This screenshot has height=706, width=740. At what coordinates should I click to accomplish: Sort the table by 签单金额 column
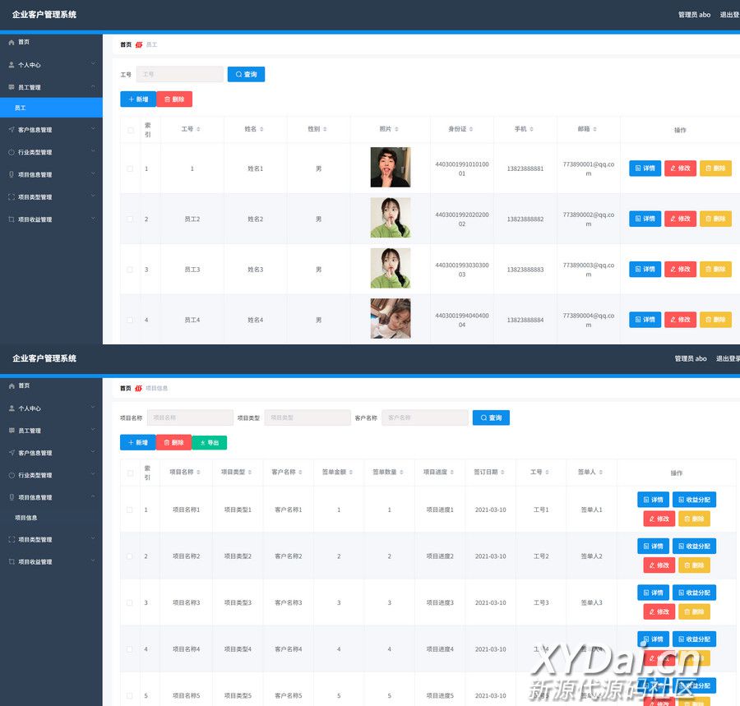pyautogui.click(x=349, y=473)
